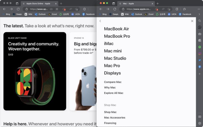Open Extensions in the Mac - Apple window
This screenshot has width=203, height=127.
pyautogui.click(x=177, y=9)
